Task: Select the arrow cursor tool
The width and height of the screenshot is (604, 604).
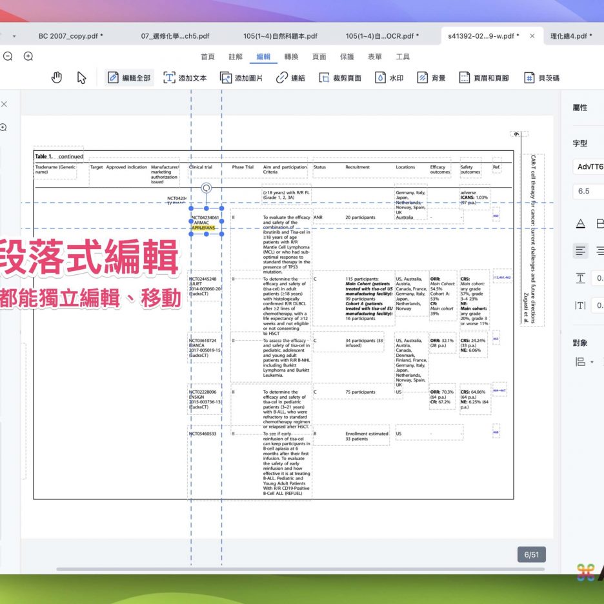Action: [81, 78]
